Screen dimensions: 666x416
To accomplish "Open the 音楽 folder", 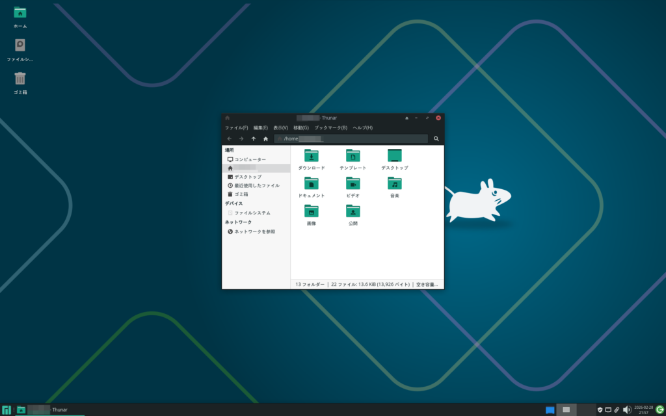I will click(394, 184).
